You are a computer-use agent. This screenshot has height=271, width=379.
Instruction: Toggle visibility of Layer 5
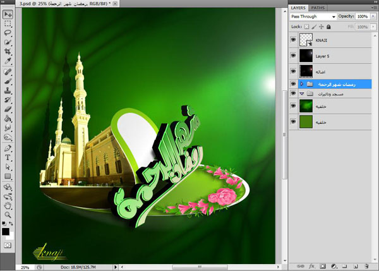pos(293,56)
